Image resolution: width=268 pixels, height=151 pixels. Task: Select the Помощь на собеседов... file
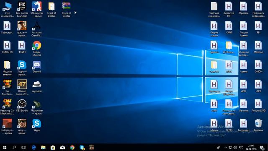pyautogui.click(x=229, y=107)
